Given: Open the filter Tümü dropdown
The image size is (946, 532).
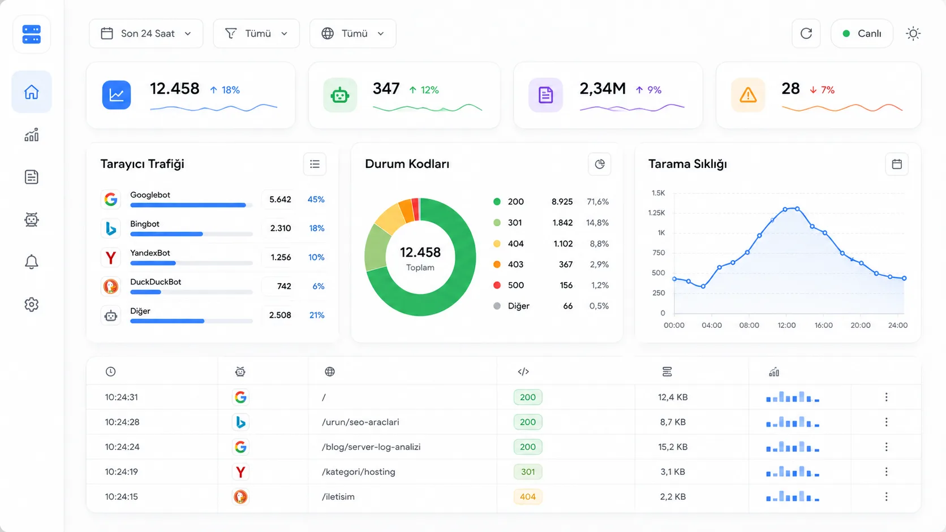Looking at the screenshot, I should point(256,33).
